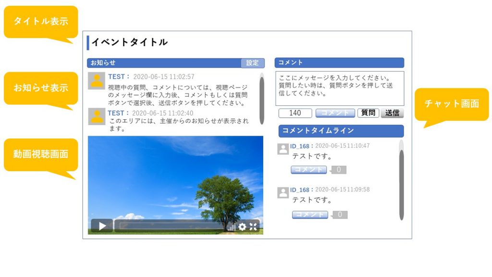This screenshot has height=277, width=492.
Task: Enter fullscreen mode in video player
Action: pos(253,227)
